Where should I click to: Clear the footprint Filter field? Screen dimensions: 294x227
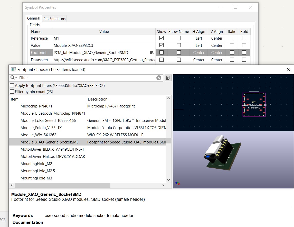[159, 78]
